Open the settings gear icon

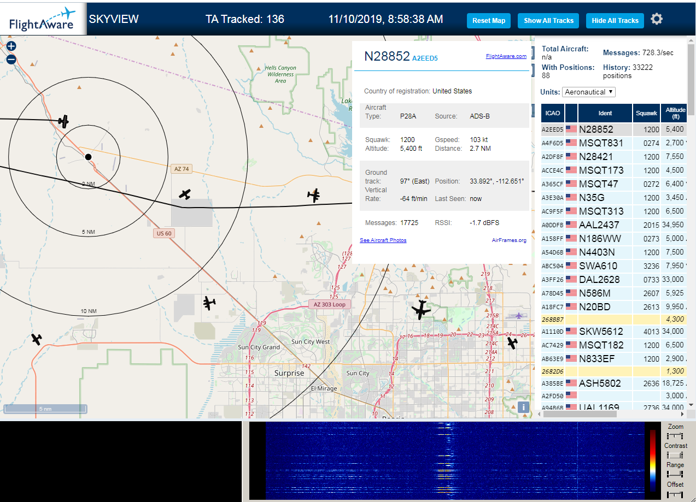click(657, 20)
